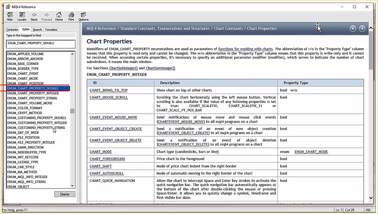
Task: Select ENUM_FILE_POSITION in index list
Action: coord(24,138)
